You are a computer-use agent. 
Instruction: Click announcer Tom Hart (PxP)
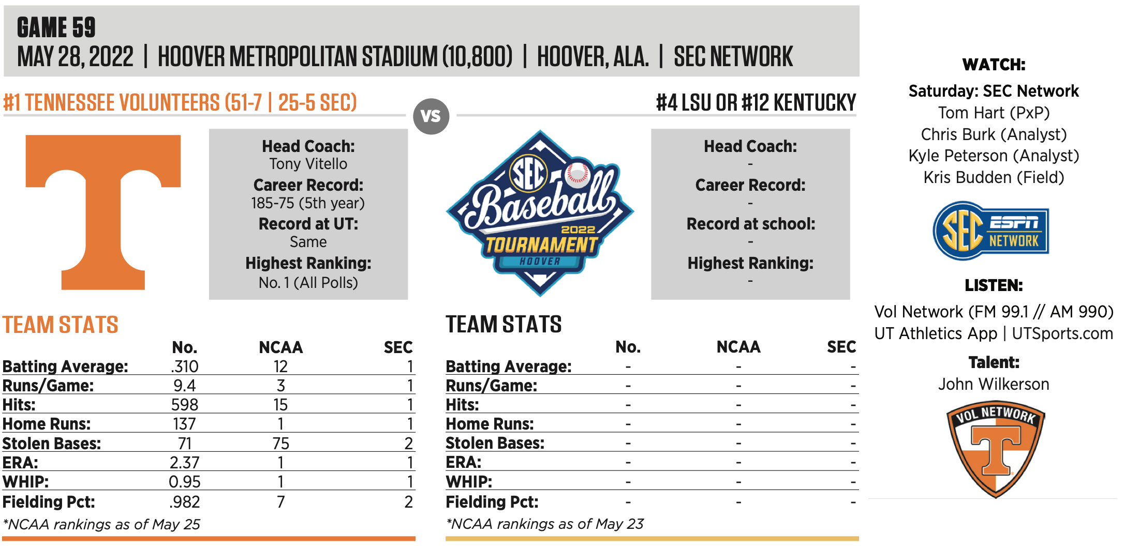[994, 113]
